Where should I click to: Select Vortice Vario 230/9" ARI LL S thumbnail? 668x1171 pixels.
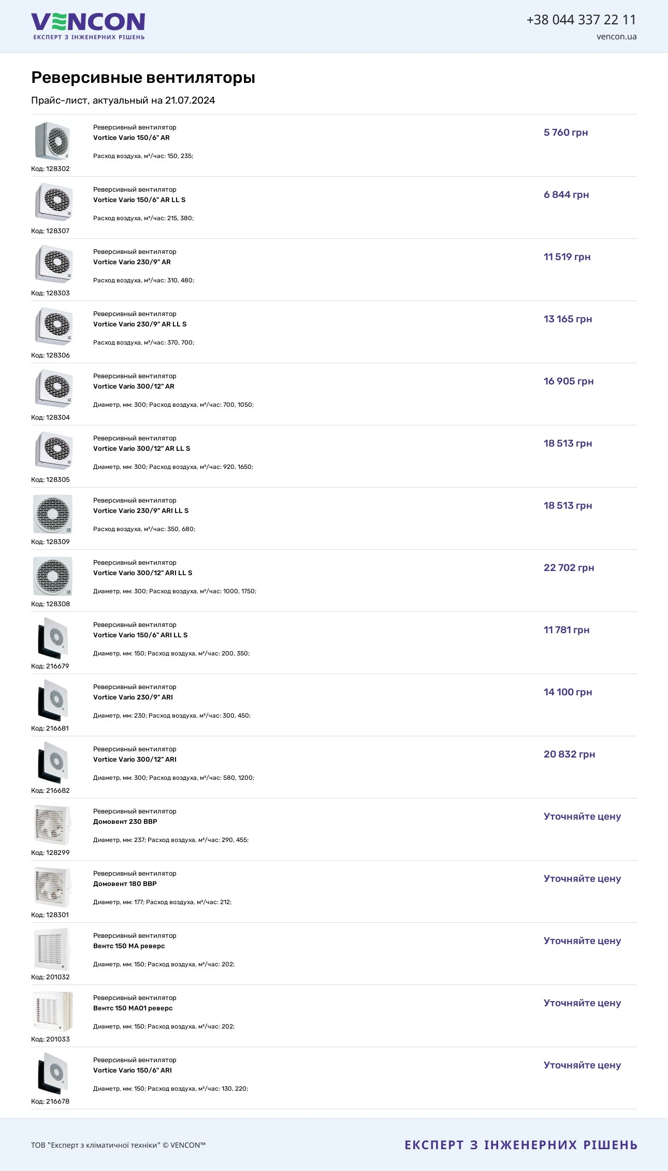coord(53,514)
